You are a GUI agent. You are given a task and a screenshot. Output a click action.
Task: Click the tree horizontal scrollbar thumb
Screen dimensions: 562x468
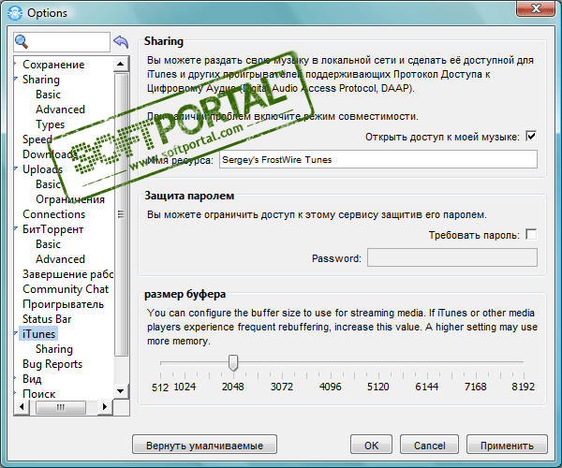point(61,407)
